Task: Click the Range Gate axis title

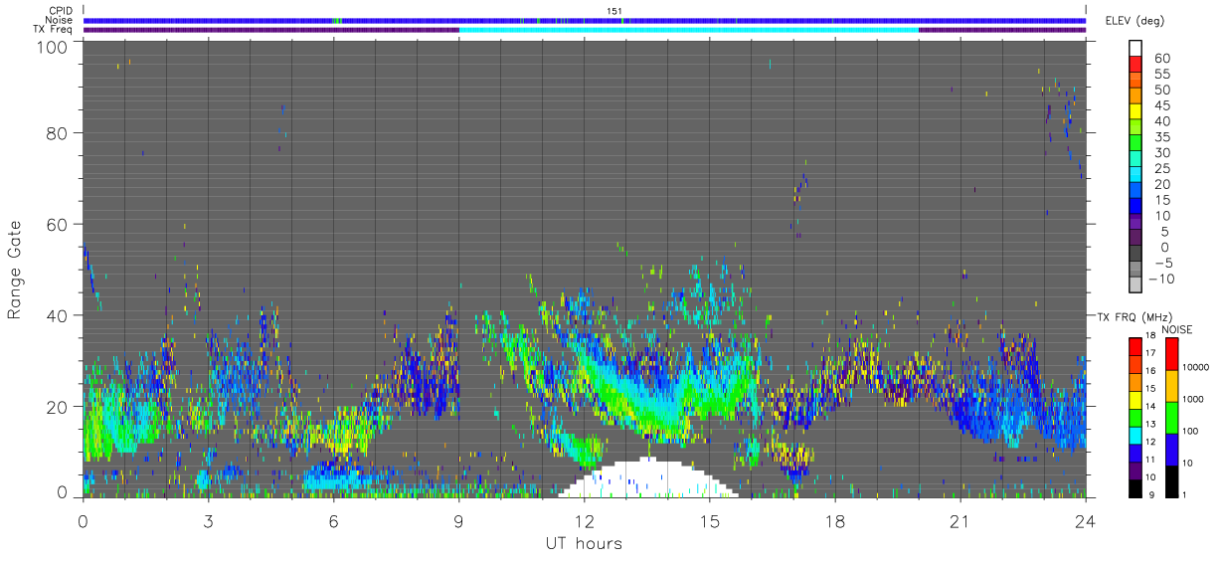Action: click(15, 271)
